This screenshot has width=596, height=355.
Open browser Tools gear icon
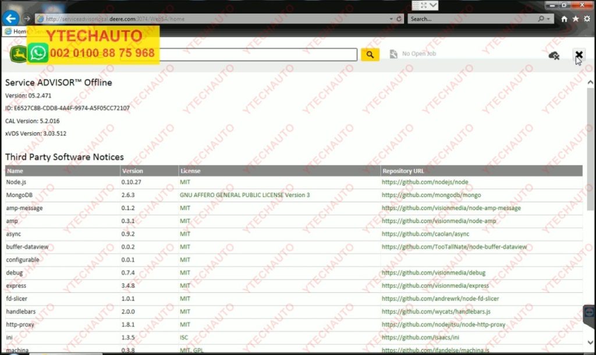587,19
